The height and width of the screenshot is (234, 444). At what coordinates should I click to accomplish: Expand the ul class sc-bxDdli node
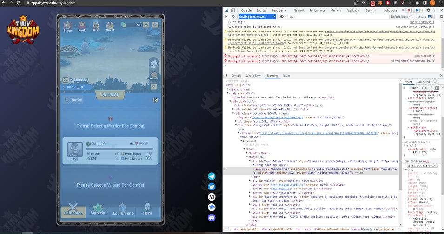click(236, 121)
